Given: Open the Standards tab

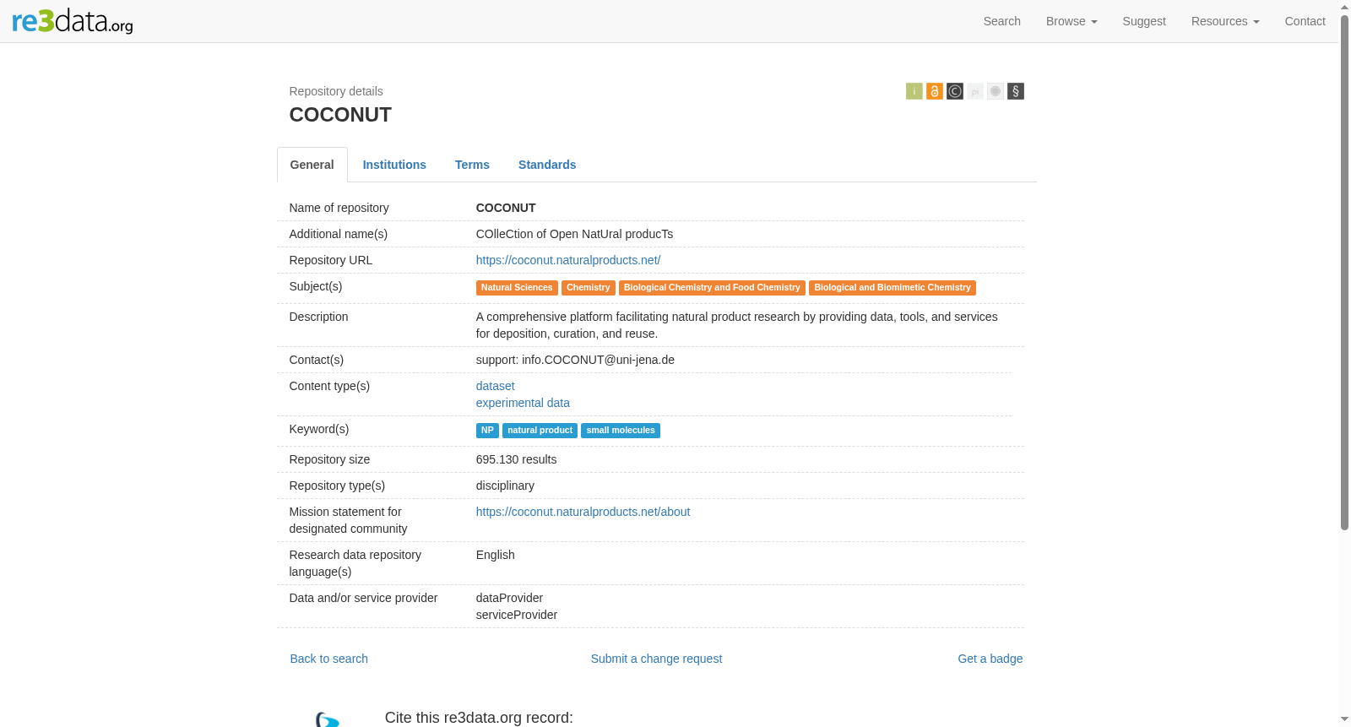Looking at the screenshot, I should (547, 165).
